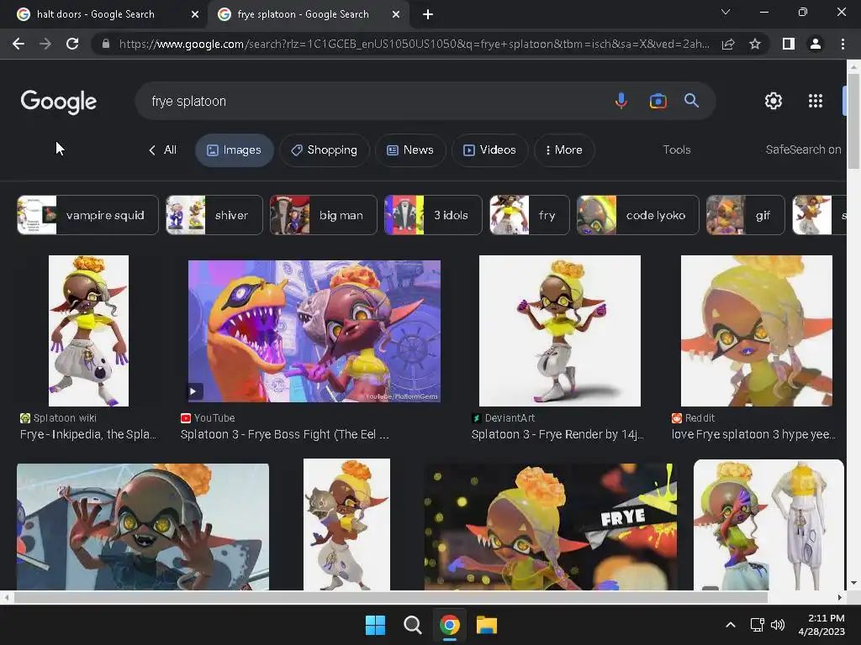This screenshot has height=645, width=861.
Task: Search by image with Google Lens icon
Action: 658,101
